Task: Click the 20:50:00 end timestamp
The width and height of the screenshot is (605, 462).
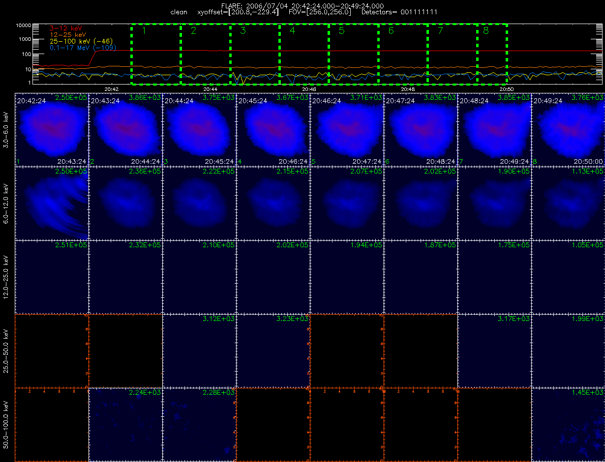Action: [588, 161]
